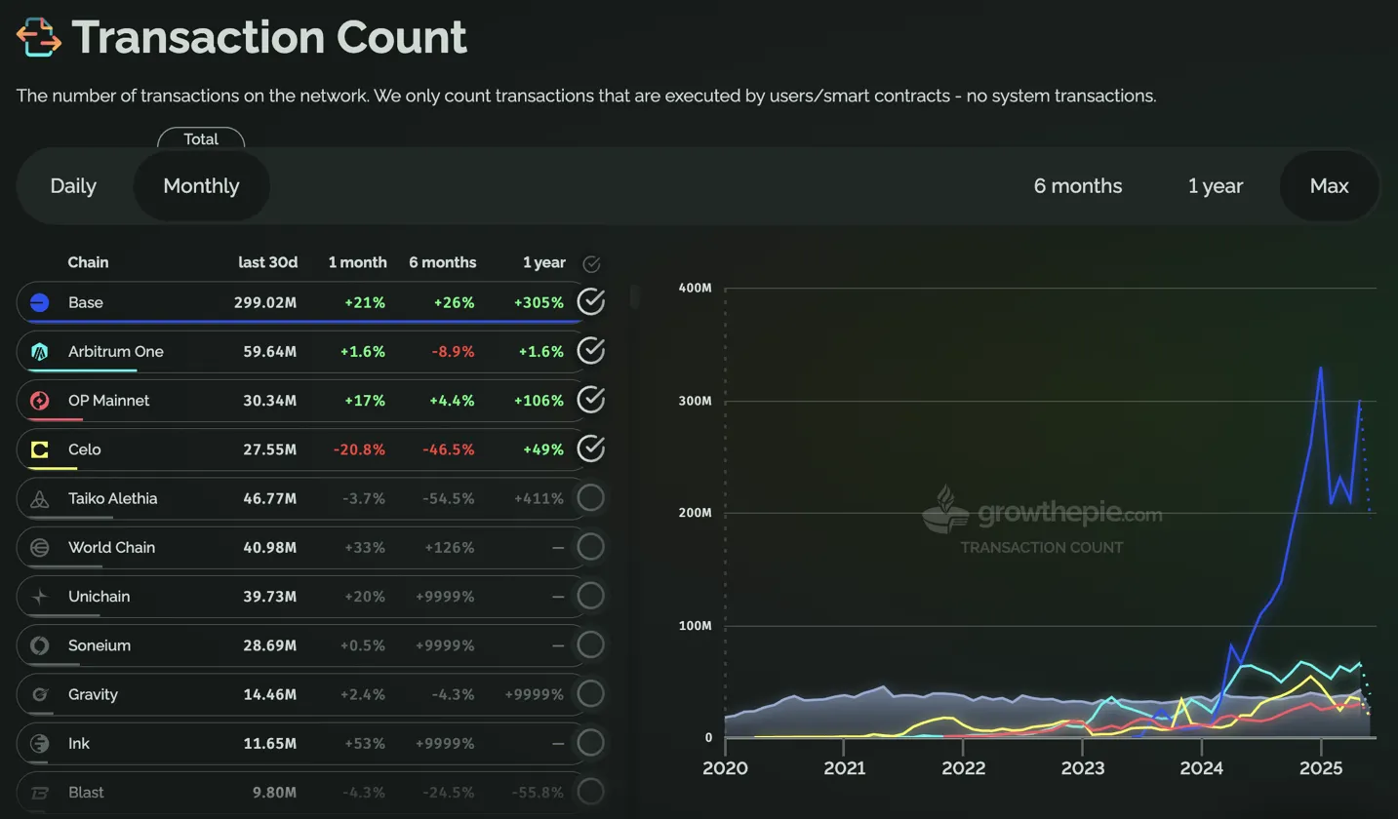The width and height of the screenshot is (1398, 819).
Task: Click the 300M y-axis label
Action: [x=696, y=401]
